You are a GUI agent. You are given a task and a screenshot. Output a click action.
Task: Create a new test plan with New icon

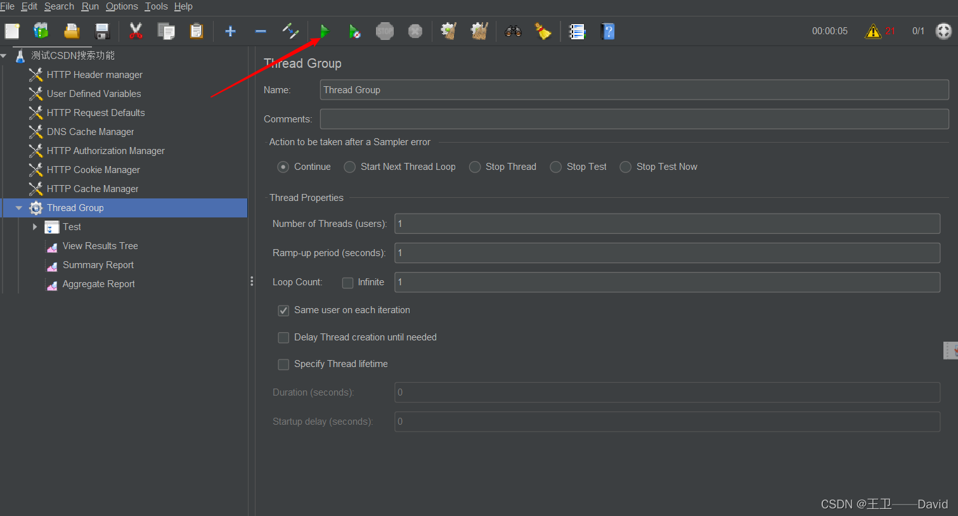[x=12, y=31]
